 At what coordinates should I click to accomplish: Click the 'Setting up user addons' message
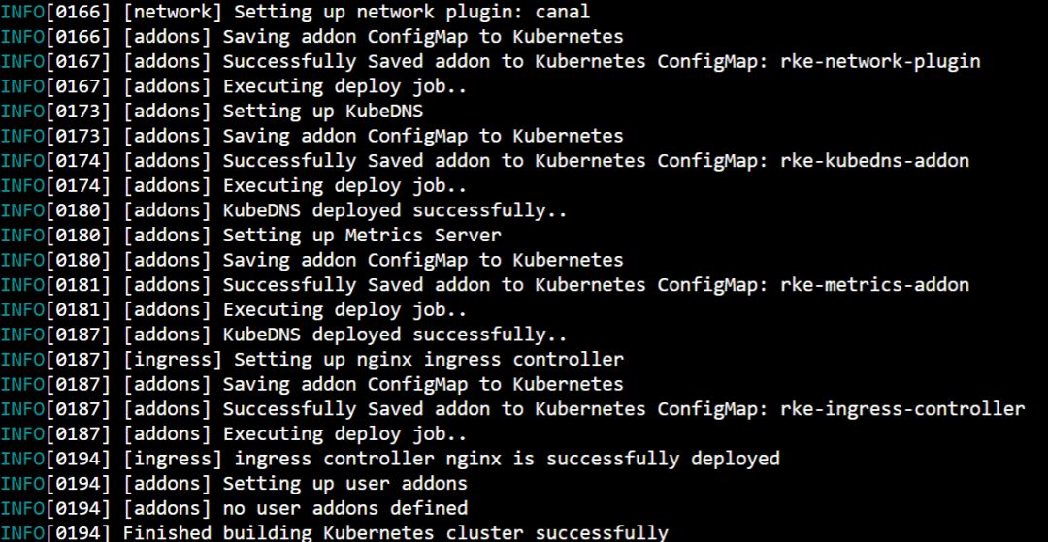tap(345, 484)
